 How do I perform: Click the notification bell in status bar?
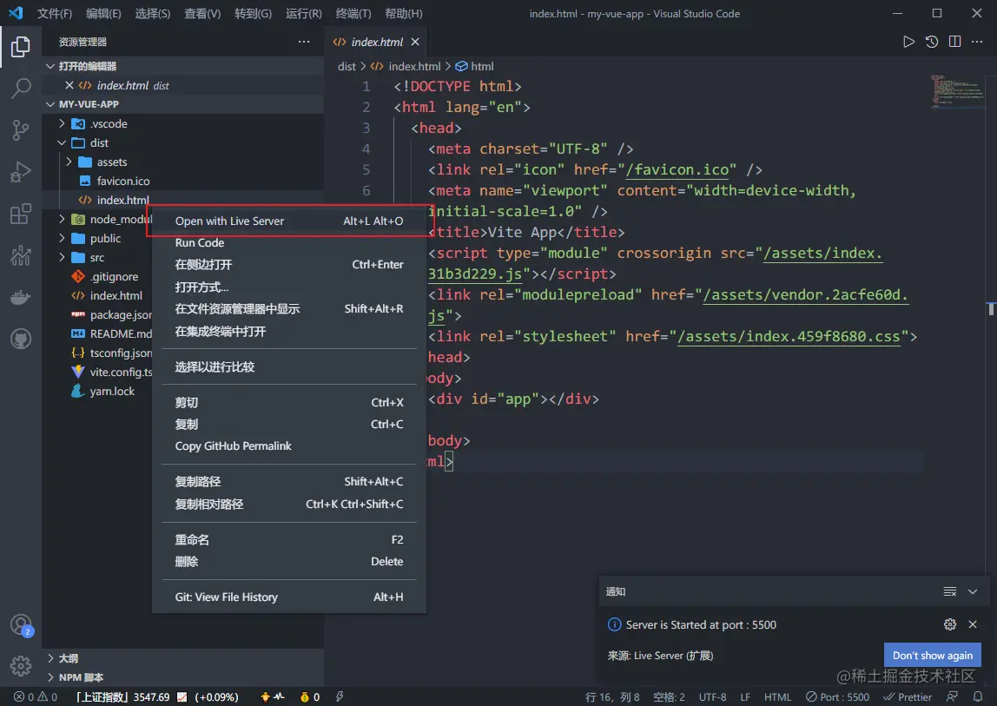(978, 696)
